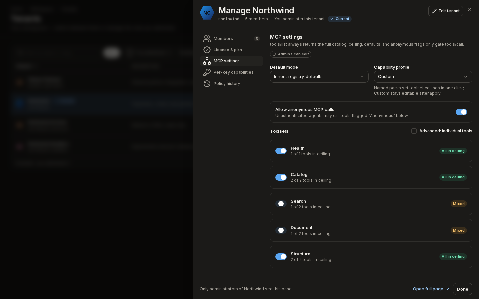Close the Manage Northwind panel
479x299 pixels.
(470, 9)
